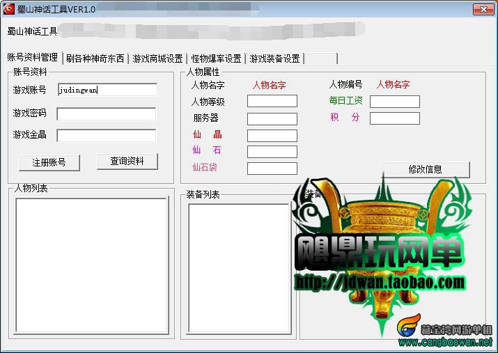Click the 服务器 input field

[272, 119]
